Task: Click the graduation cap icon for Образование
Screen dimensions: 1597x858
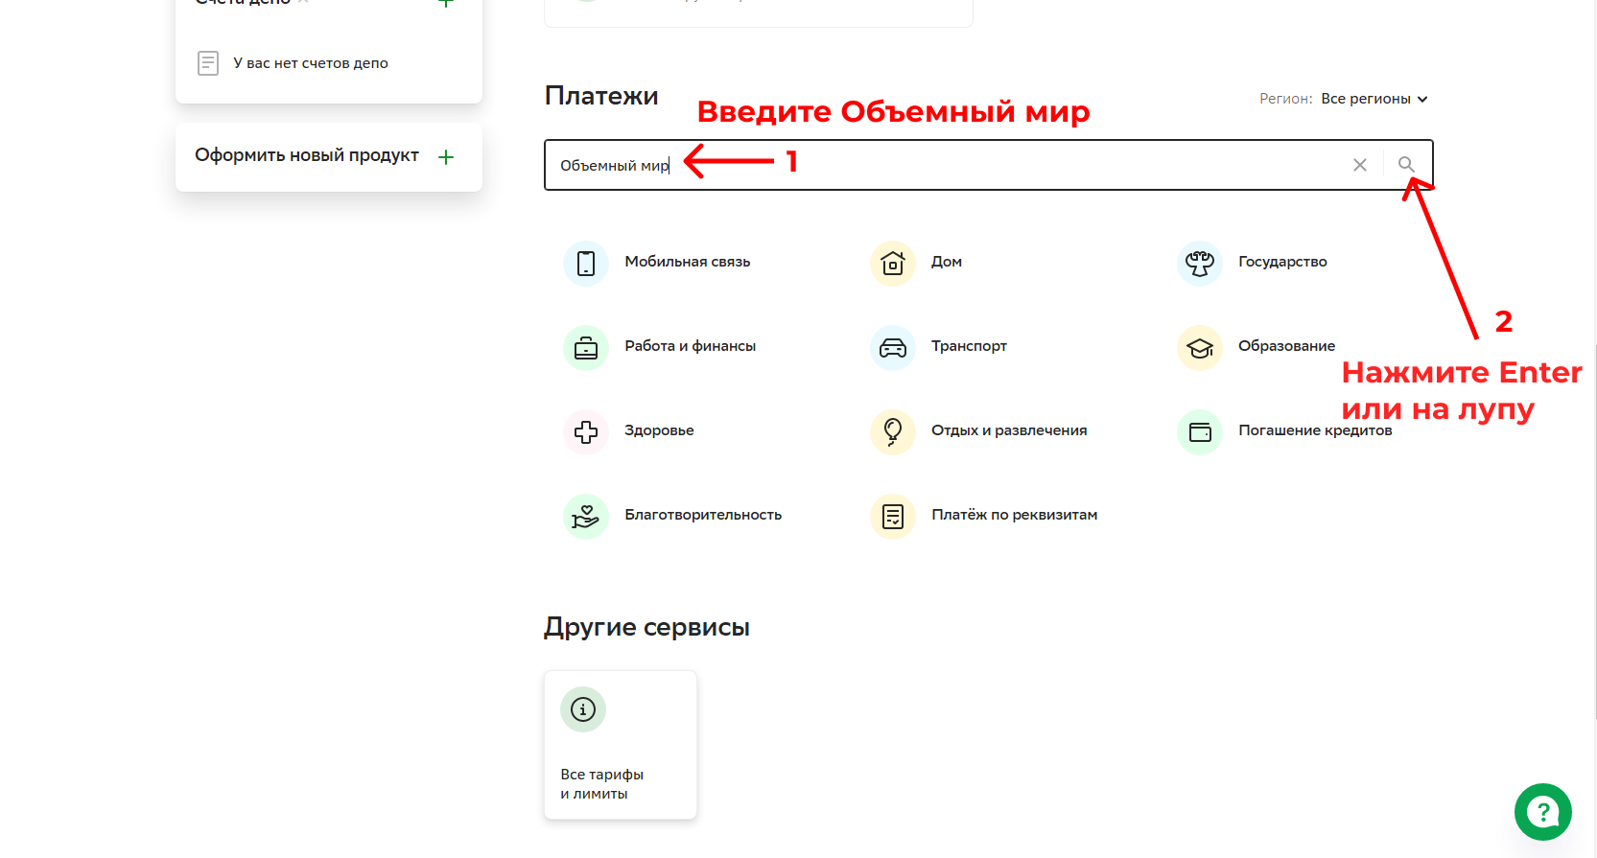Action: tap(1200, 347)
